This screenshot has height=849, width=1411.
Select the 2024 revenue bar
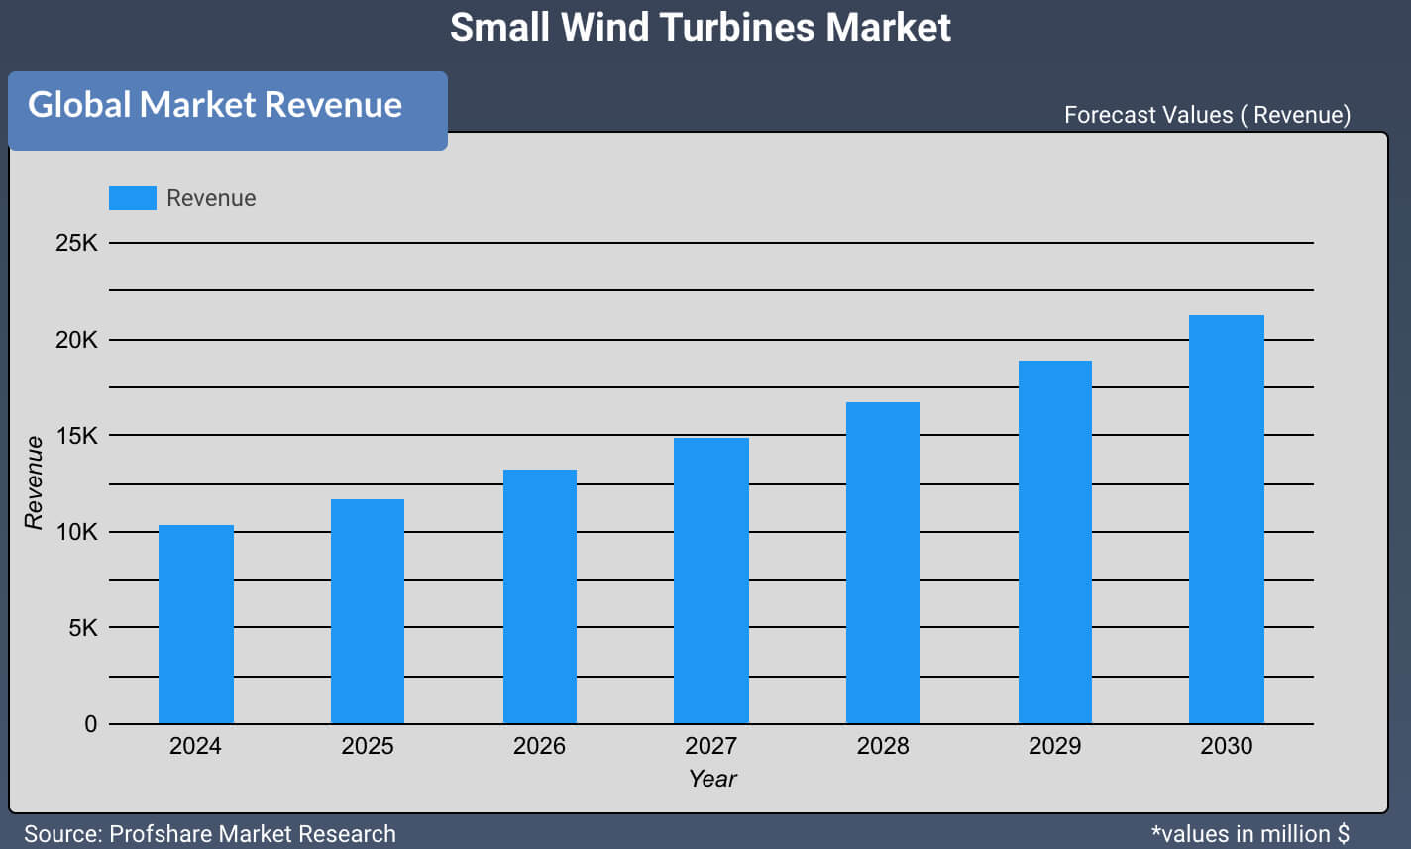(x=196, y=624)
